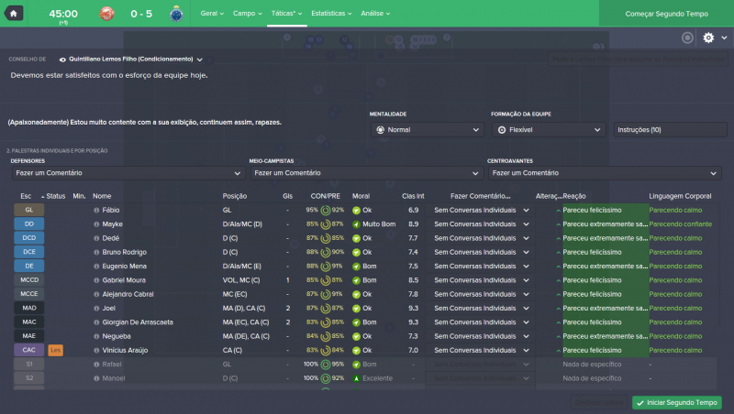The height and width of the screenshot is (414, 734).
Task: Click the info icon beside Gabriel Moura
Action: click(96, 280)
